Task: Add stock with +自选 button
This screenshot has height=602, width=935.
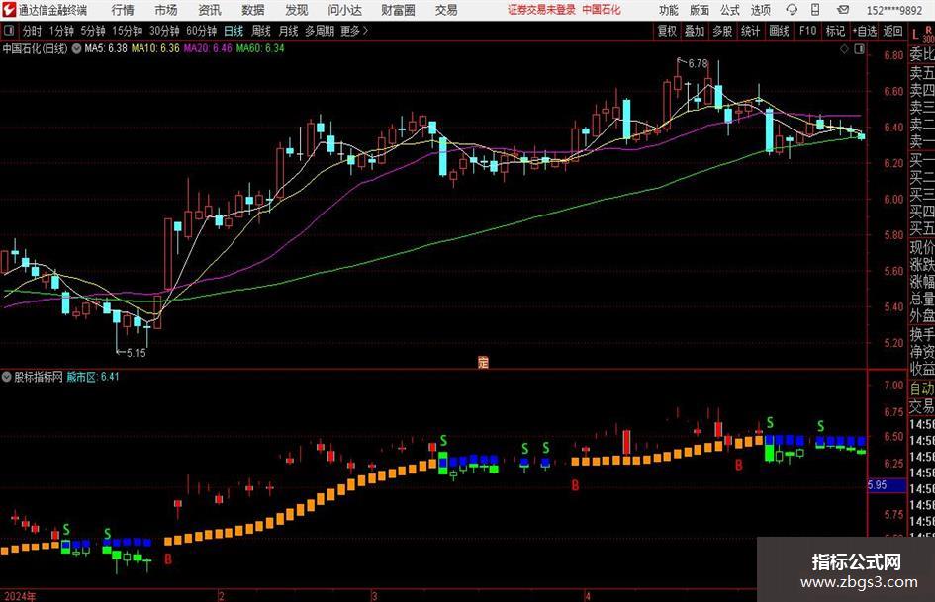Action: click(865, 31)
